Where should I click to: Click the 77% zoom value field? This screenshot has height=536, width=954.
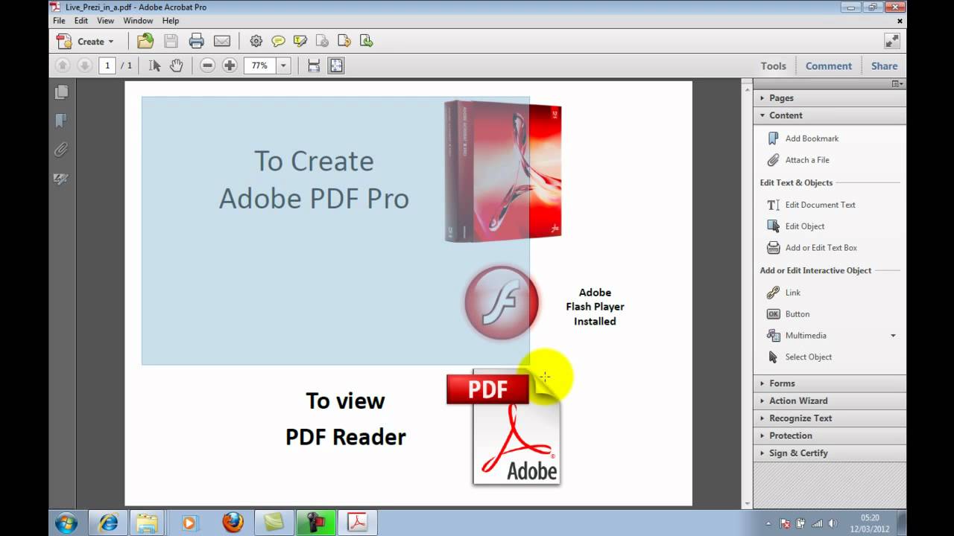[260, 66]
